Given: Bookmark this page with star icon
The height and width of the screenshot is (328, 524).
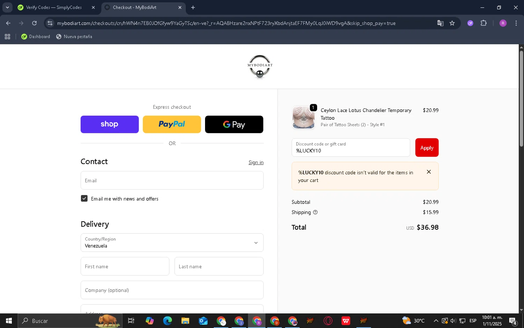Looking at the screenshot, I should click(x=452, y=23).
